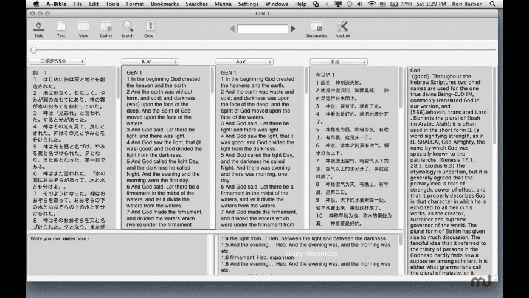529x298 pixels.
Task: Launch the AppLink tool
Action: tap(342, 29)
